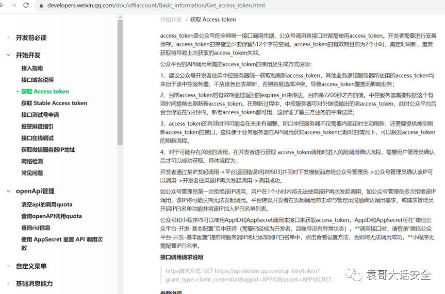Click the browser forward arrow
The height and width of the screenshot is (294, 445).
pos(13,5)
